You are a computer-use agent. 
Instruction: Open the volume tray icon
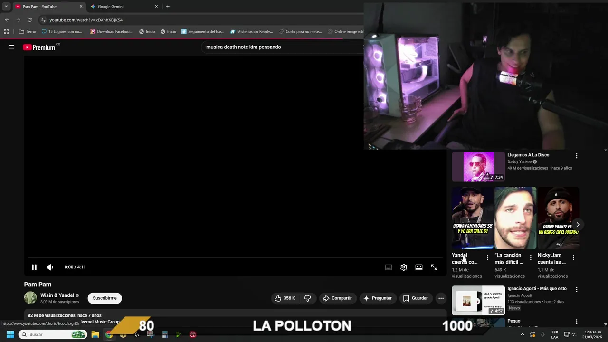click(x=574, y=334)
